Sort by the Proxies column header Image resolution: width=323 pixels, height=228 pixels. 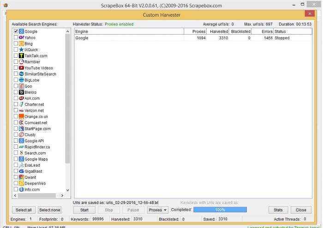pos(195,31)
